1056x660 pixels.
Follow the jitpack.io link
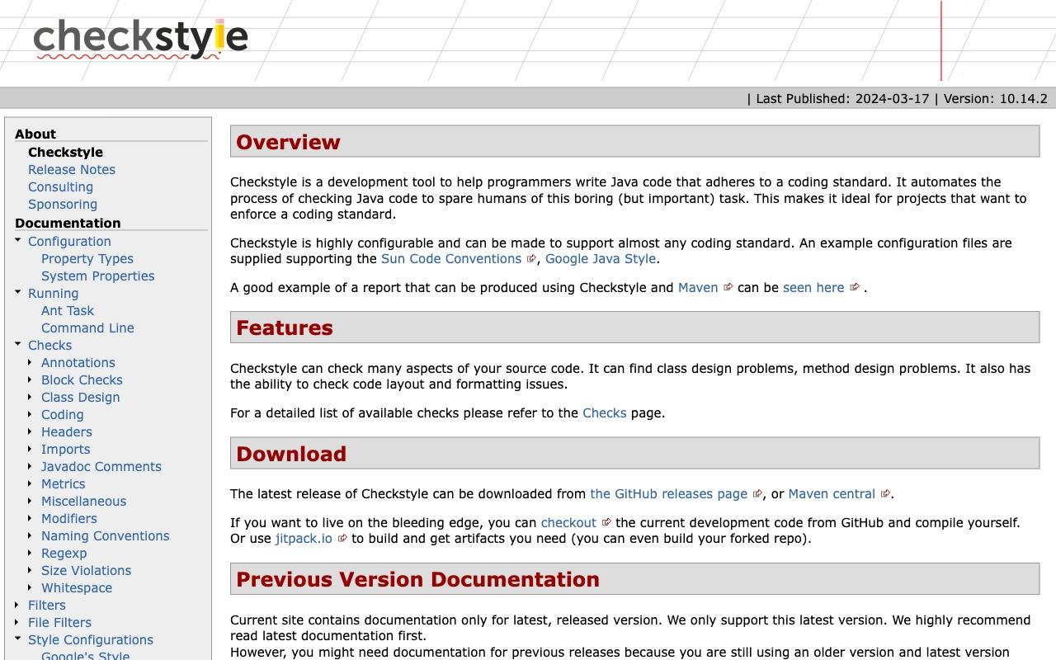click(304, 539)
